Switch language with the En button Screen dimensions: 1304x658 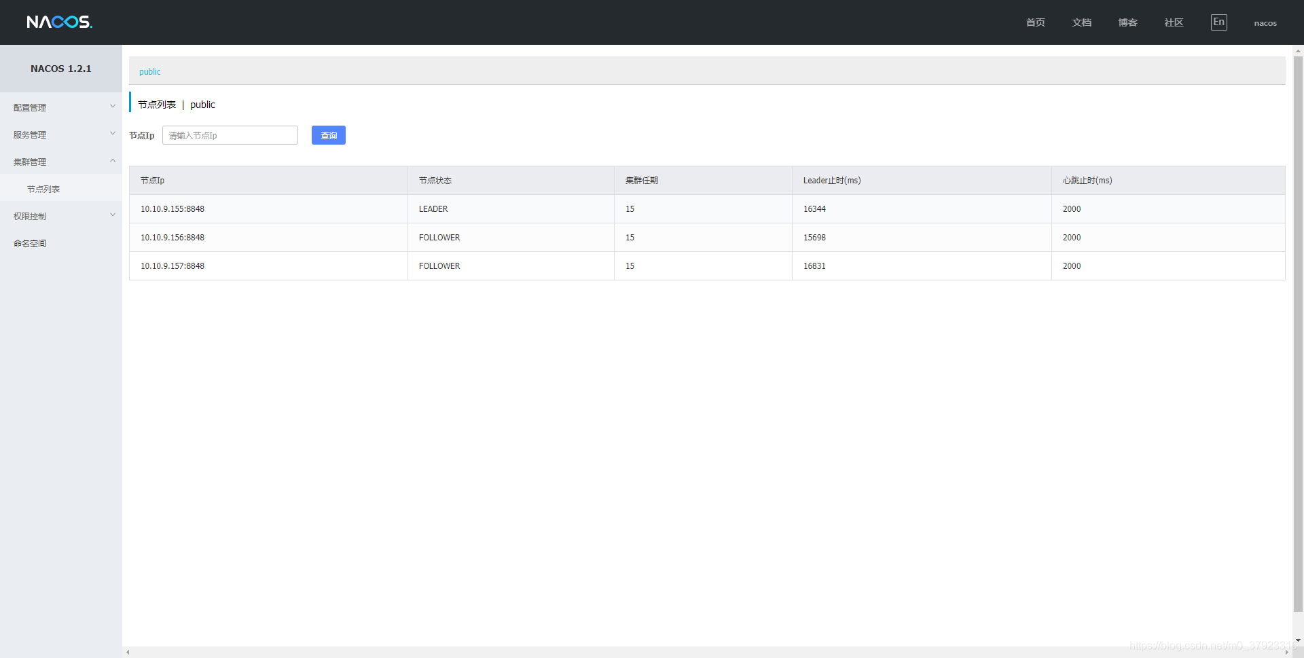(x=1218, y=22)
